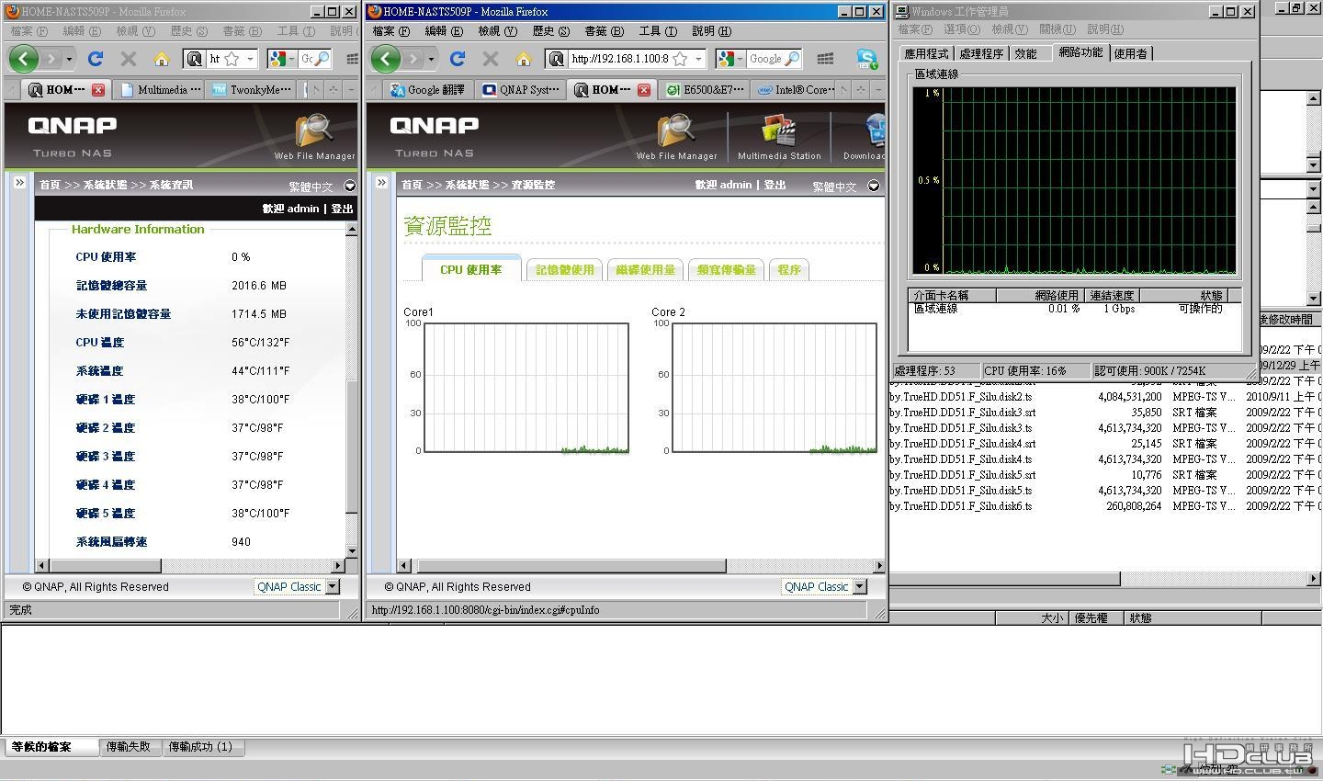The height and width of the screenshot is (781, 1323).
Task: Go back in the left Firefox window
Action: 24,59
